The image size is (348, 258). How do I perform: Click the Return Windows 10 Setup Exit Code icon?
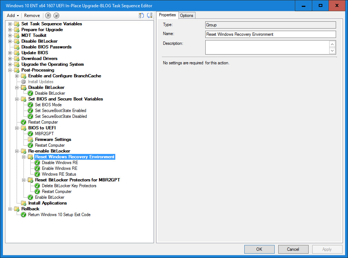point(24,215)
